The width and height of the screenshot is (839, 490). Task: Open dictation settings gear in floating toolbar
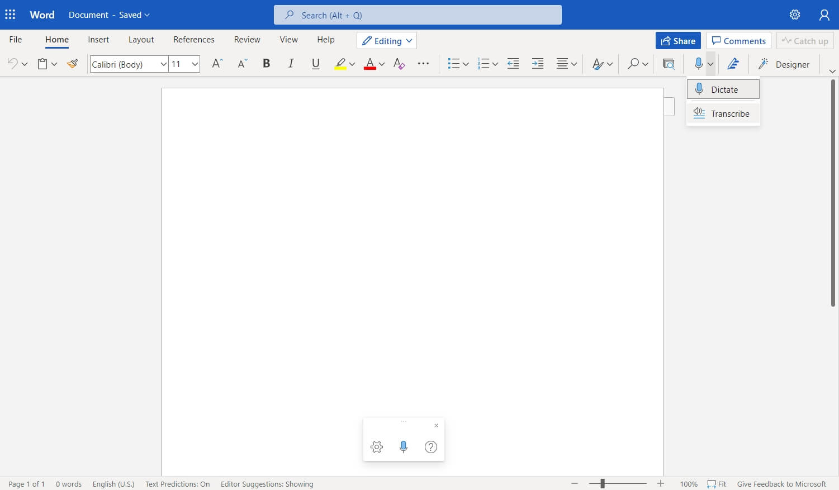pyautogui.click(x=377, y=446)
